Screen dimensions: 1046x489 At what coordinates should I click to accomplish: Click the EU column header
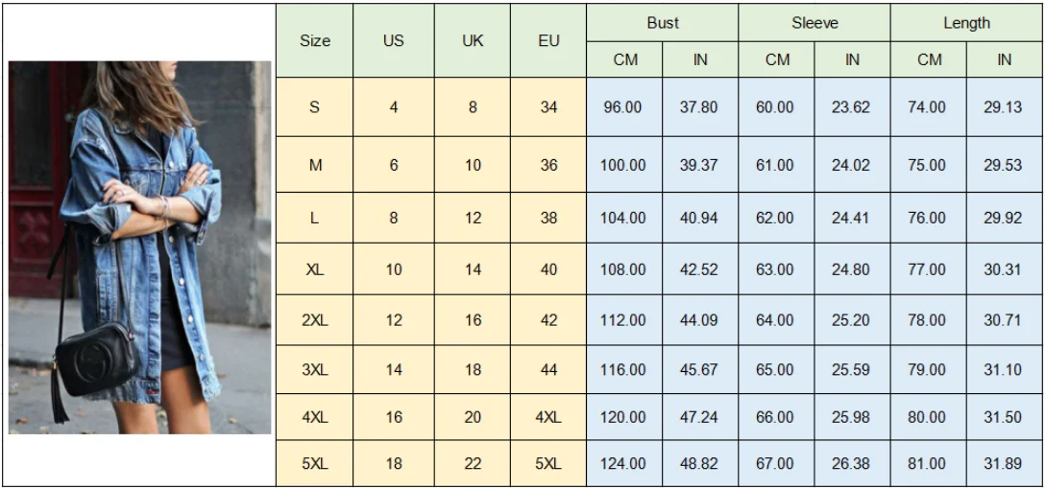548,41
